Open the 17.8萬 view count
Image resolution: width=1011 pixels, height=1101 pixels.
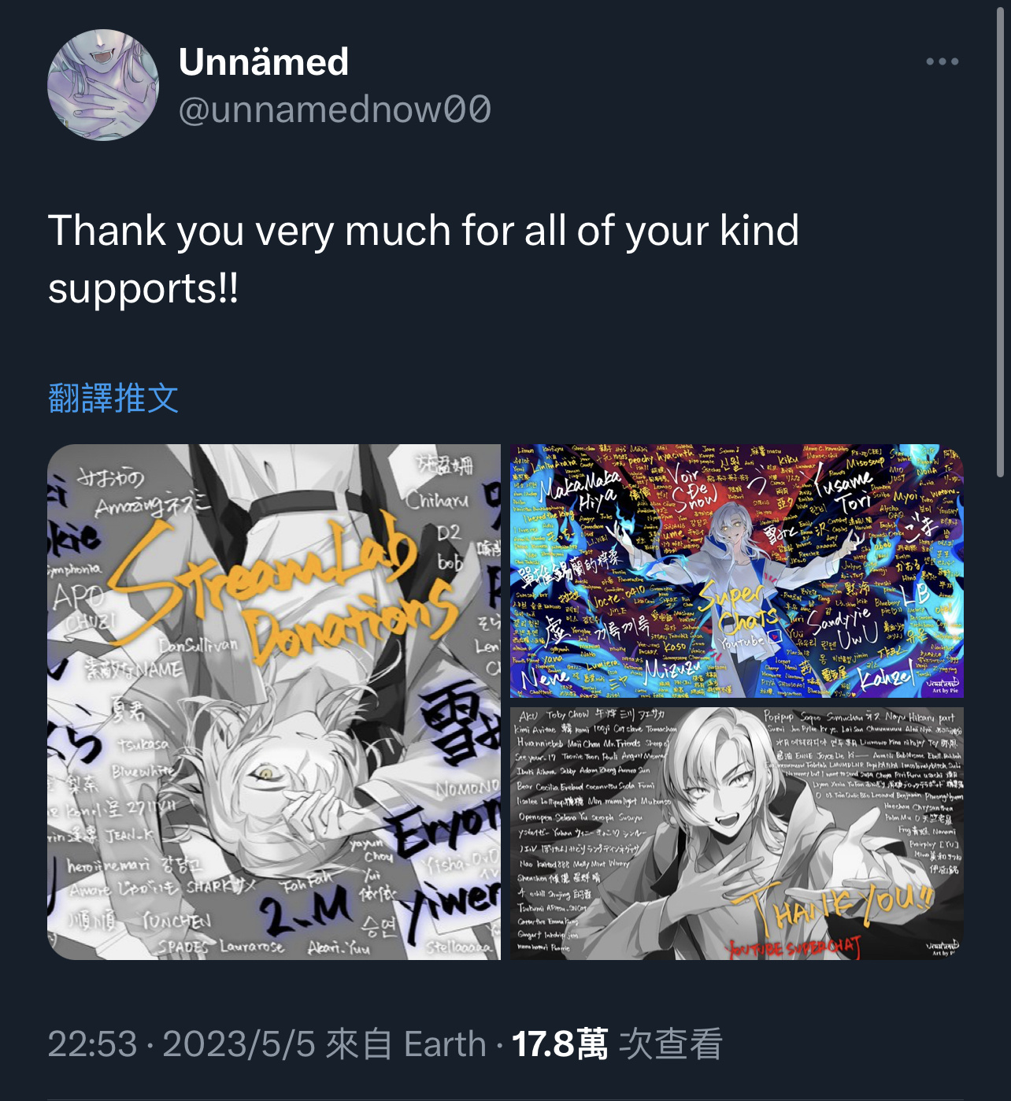click(560, 1044)
